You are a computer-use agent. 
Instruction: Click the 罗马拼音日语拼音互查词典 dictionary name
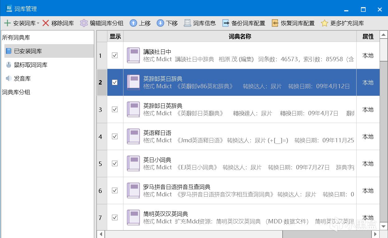coord(177,187)
